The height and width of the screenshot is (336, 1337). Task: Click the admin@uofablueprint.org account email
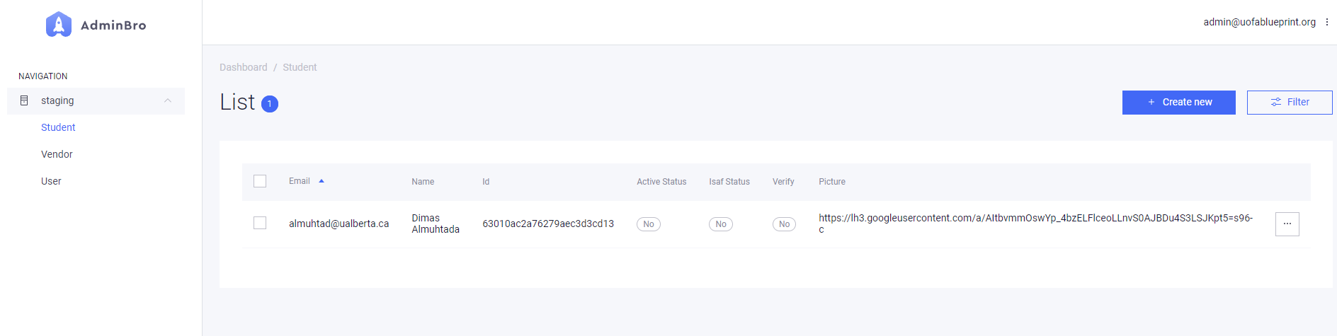click(1259, 22)
